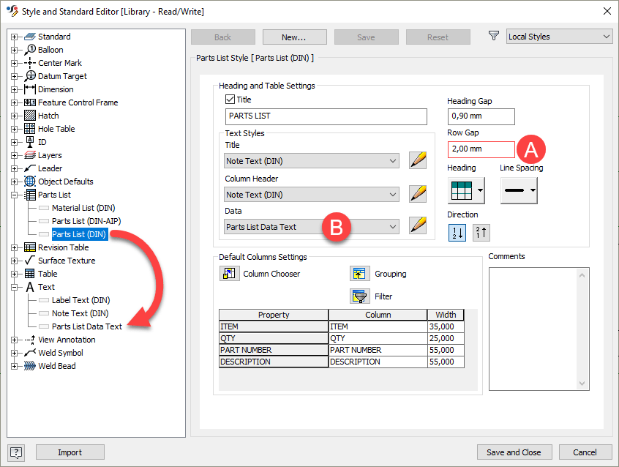
Task: Click Save and Close
Action: coord(514,452)
